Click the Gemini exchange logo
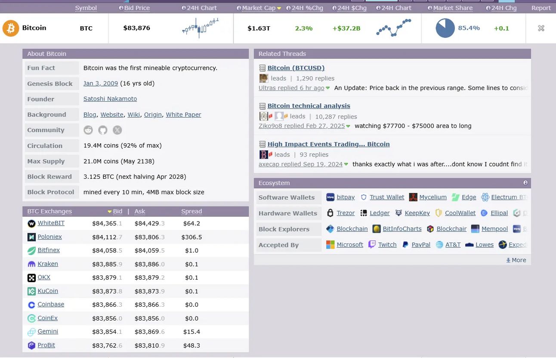The image size is (556, 358). click(x=31, y=332)
